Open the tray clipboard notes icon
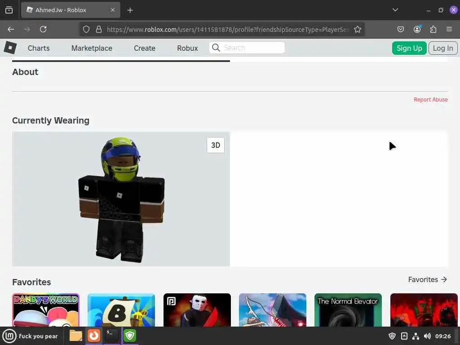Viewport: 460px width, 345px height. 404,336
